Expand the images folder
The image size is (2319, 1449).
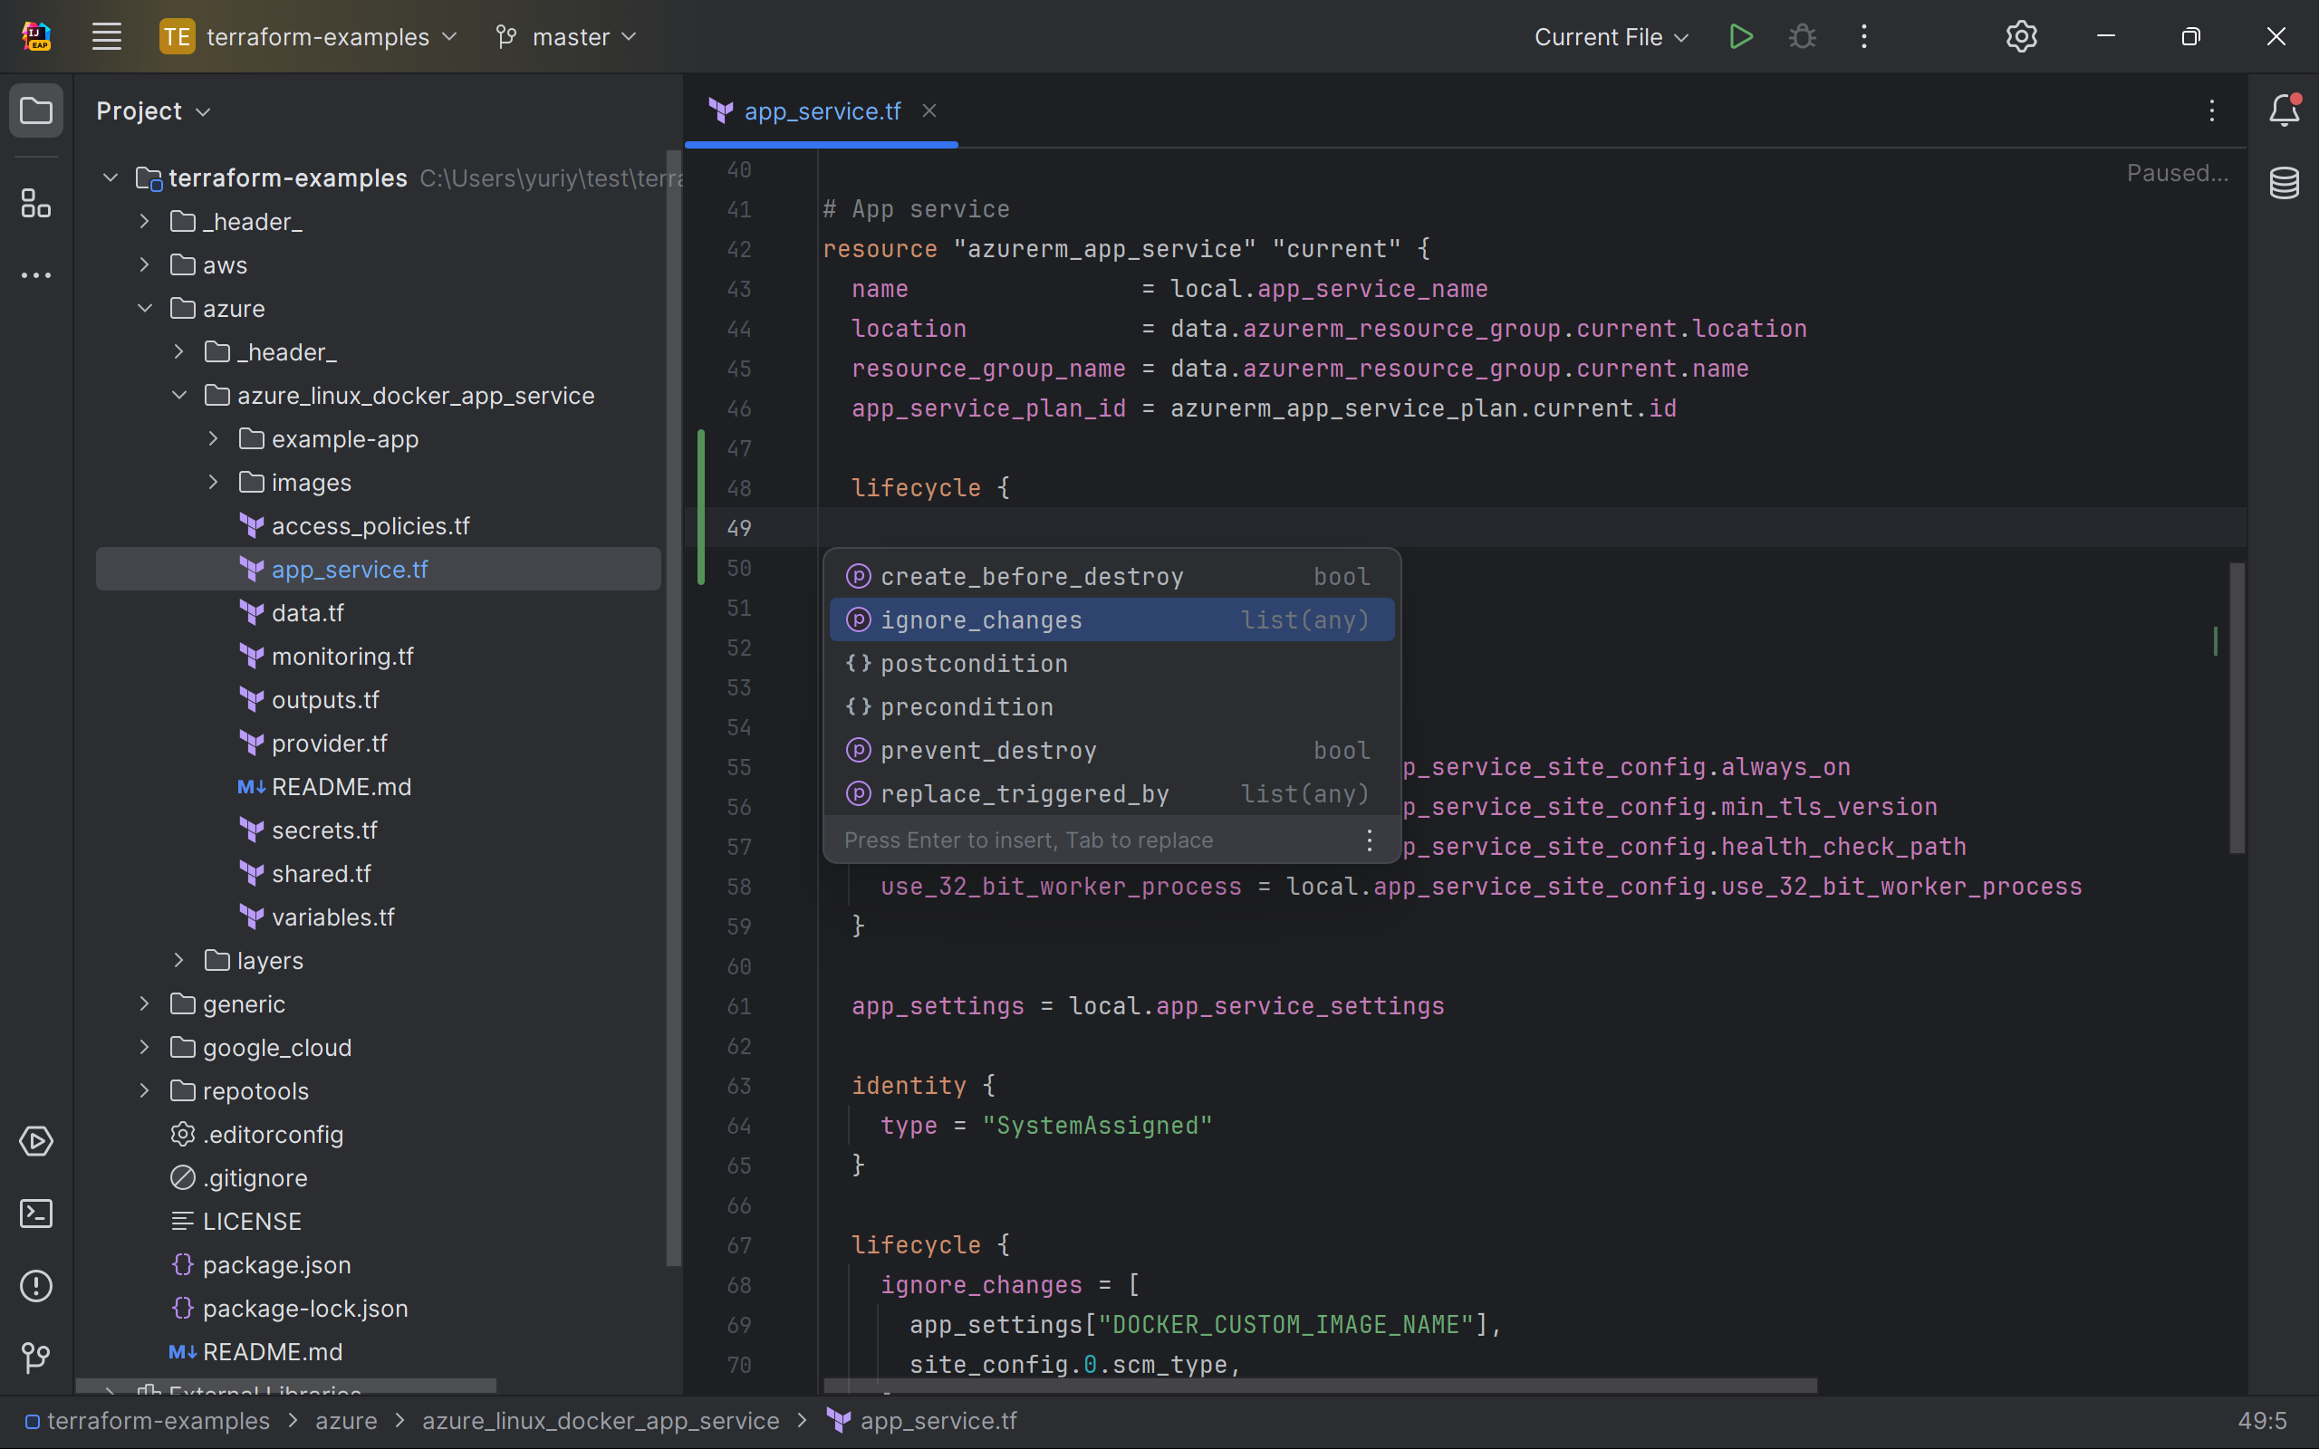(x=214, y=482)
